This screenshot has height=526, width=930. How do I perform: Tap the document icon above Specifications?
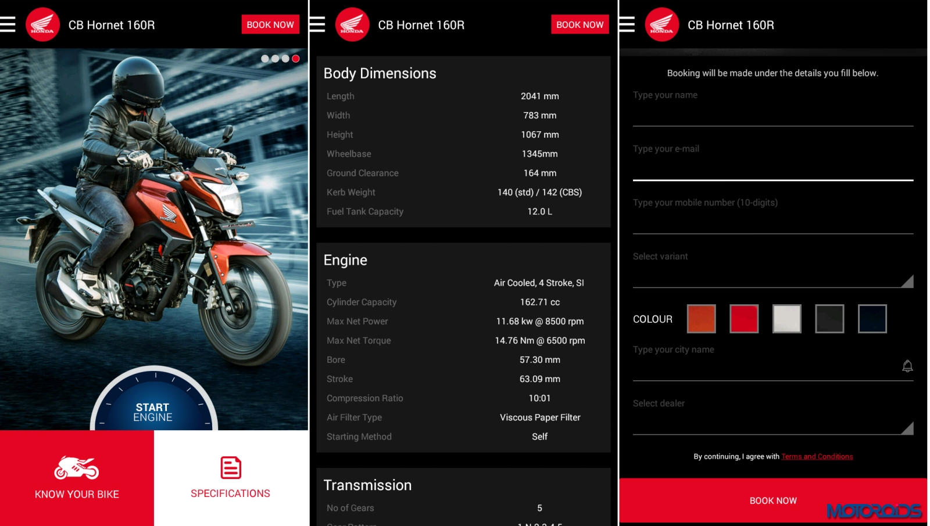click(x=231, y=467)
